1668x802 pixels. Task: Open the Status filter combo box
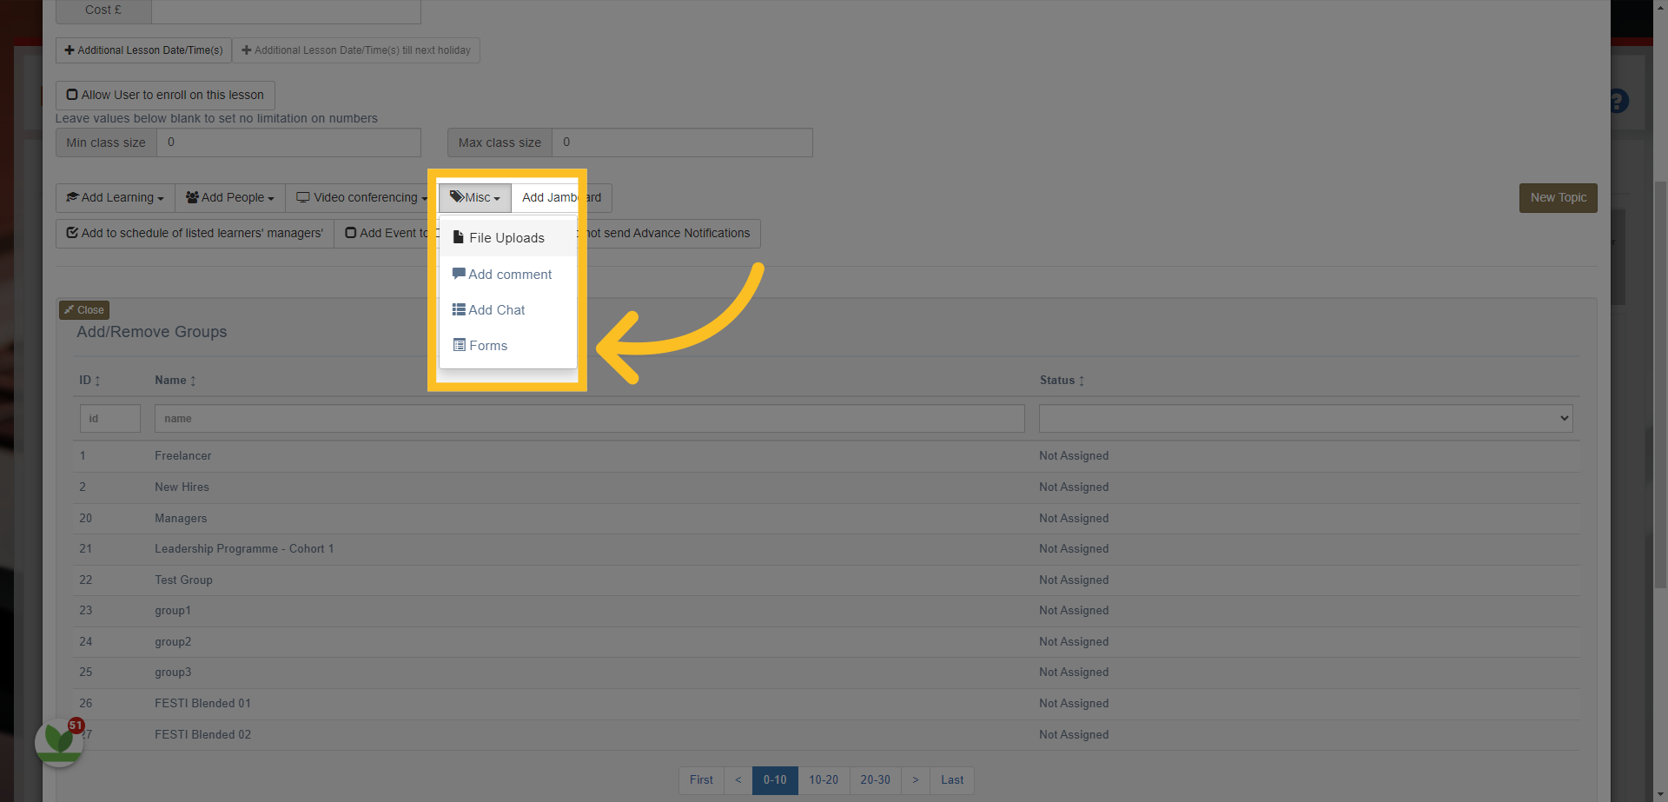click(x=1306, y=419)
